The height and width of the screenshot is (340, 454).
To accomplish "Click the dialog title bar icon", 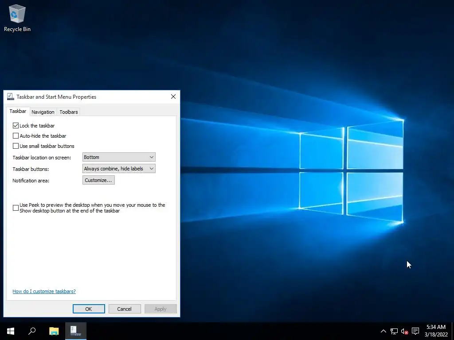I will [11, 97].
